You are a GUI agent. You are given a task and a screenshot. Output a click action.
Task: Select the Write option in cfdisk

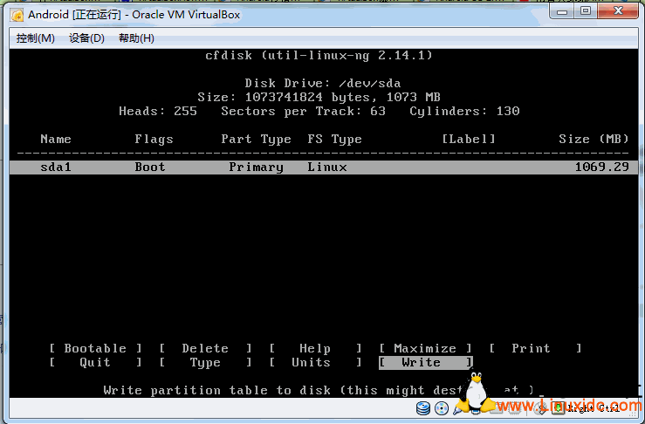(425, 362)
